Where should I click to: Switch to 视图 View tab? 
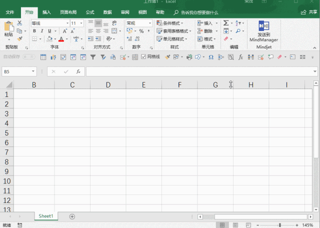click(142, 12)
